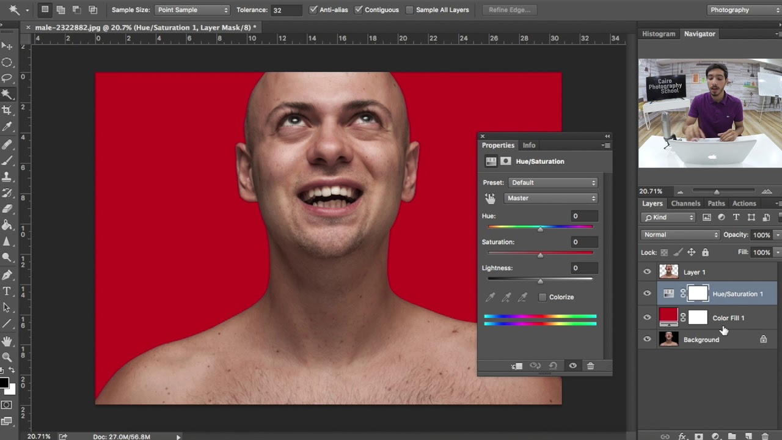Hide the Color Fill 1 layer

pyautogui.click(x=647, y=318)
